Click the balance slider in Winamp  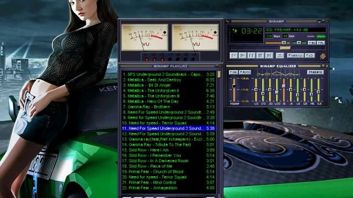click(299, 43)
